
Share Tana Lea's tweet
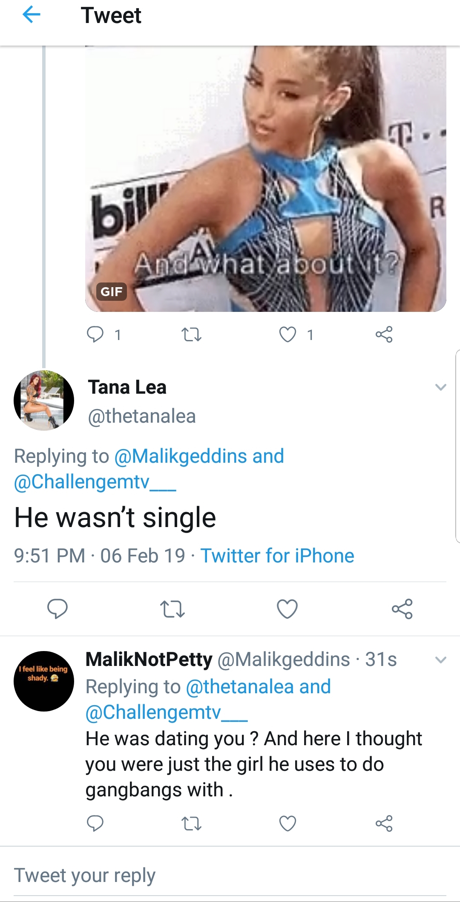pos(402,609)
